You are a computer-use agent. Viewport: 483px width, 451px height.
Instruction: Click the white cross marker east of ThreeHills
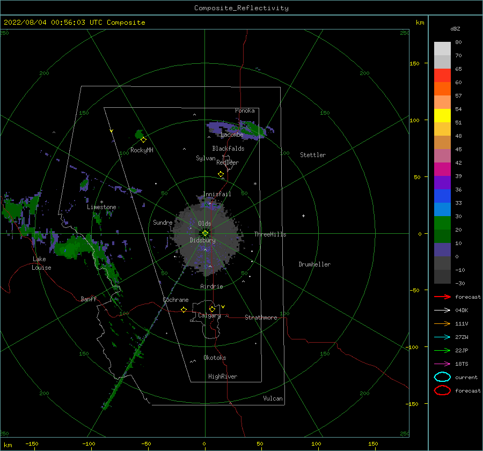tap(303, 216)
